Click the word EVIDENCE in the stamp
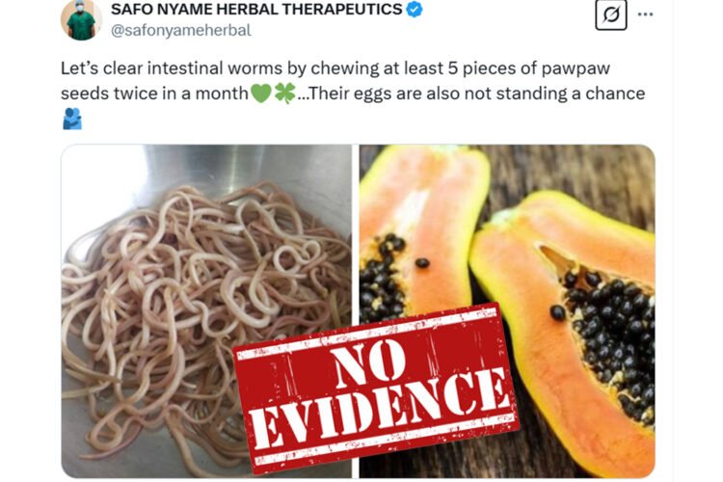This screenshot has width=723, height=482. pyautogui.click(x=378, y=408)
